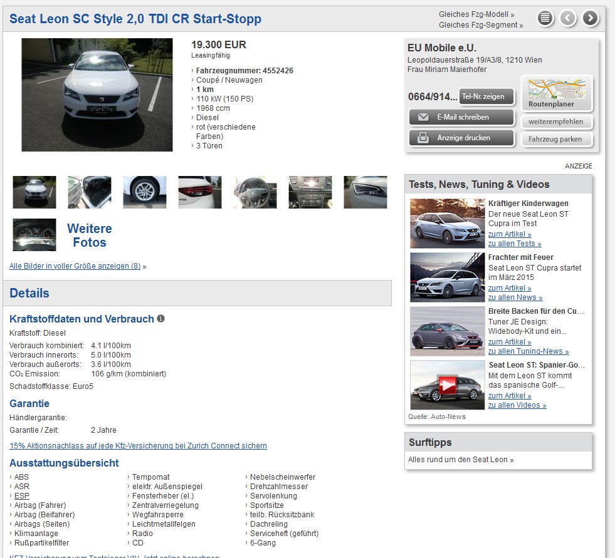615x558 pixels.
Task: Select the headlight close-up thumbnail
Action: coord(365,192)
